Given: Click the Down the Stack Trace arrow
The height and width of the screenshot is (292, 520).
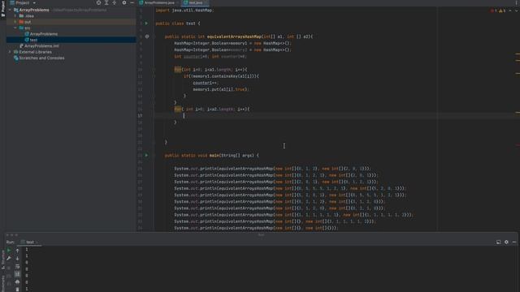Looking at the screenshot, I should [17, 258].
